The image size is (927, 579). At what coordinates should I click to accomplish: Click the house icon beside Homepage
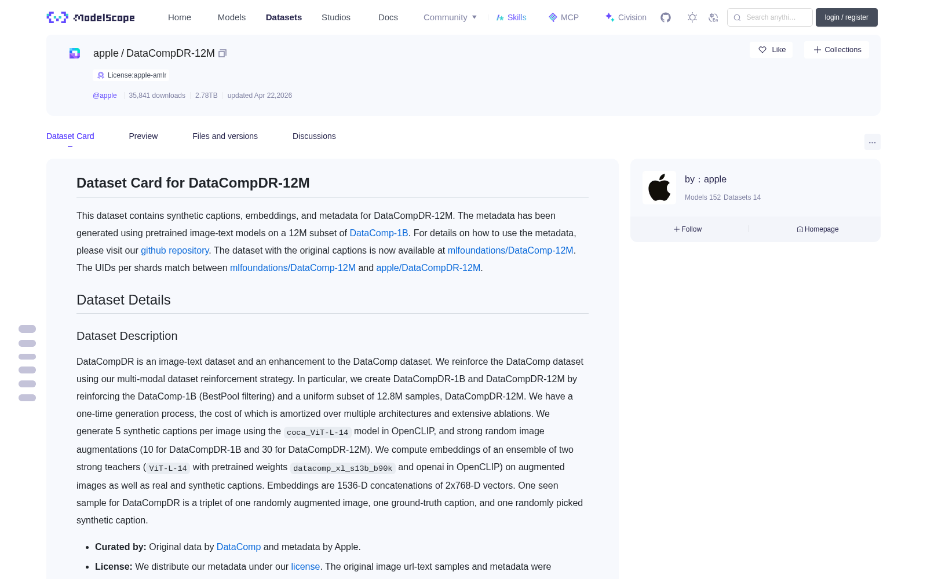(800, 229)
